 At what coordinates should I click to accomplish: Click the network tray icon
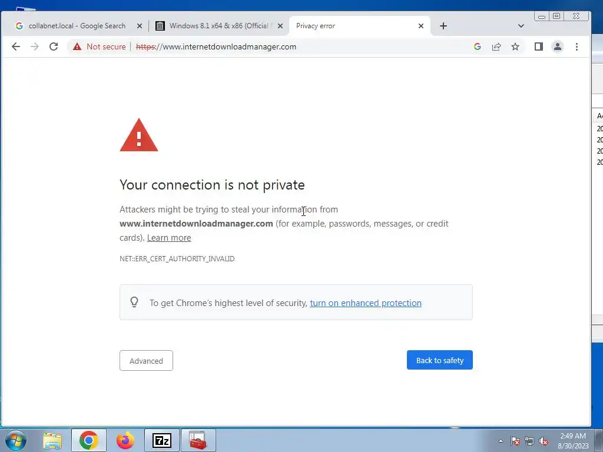pos(529,441)
